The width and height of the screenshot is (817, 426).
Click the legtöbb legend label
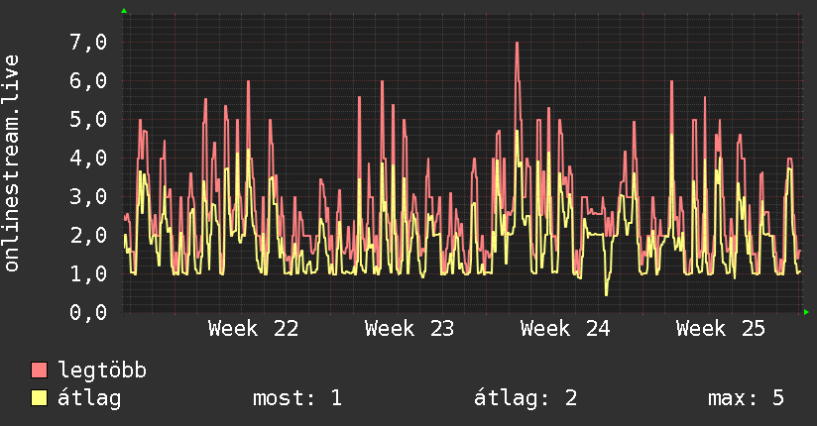coord(102,371)
